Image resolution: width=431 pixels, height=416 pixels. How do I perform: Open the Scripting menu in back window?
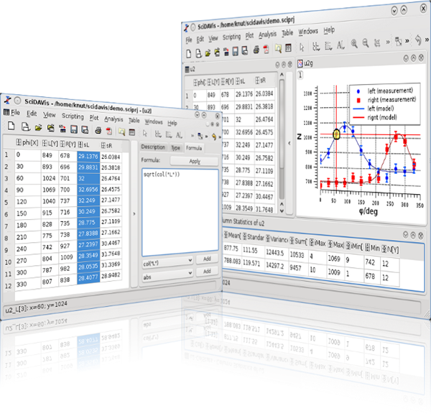(x=231, y=32)
